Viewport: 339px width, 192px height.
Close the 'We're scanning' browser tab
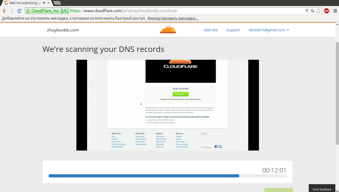pos(49,3)
